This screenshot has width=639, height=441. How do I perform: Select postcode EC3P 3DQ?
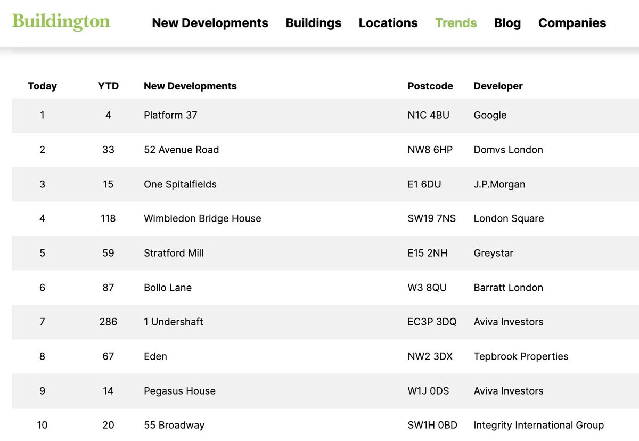432,322
